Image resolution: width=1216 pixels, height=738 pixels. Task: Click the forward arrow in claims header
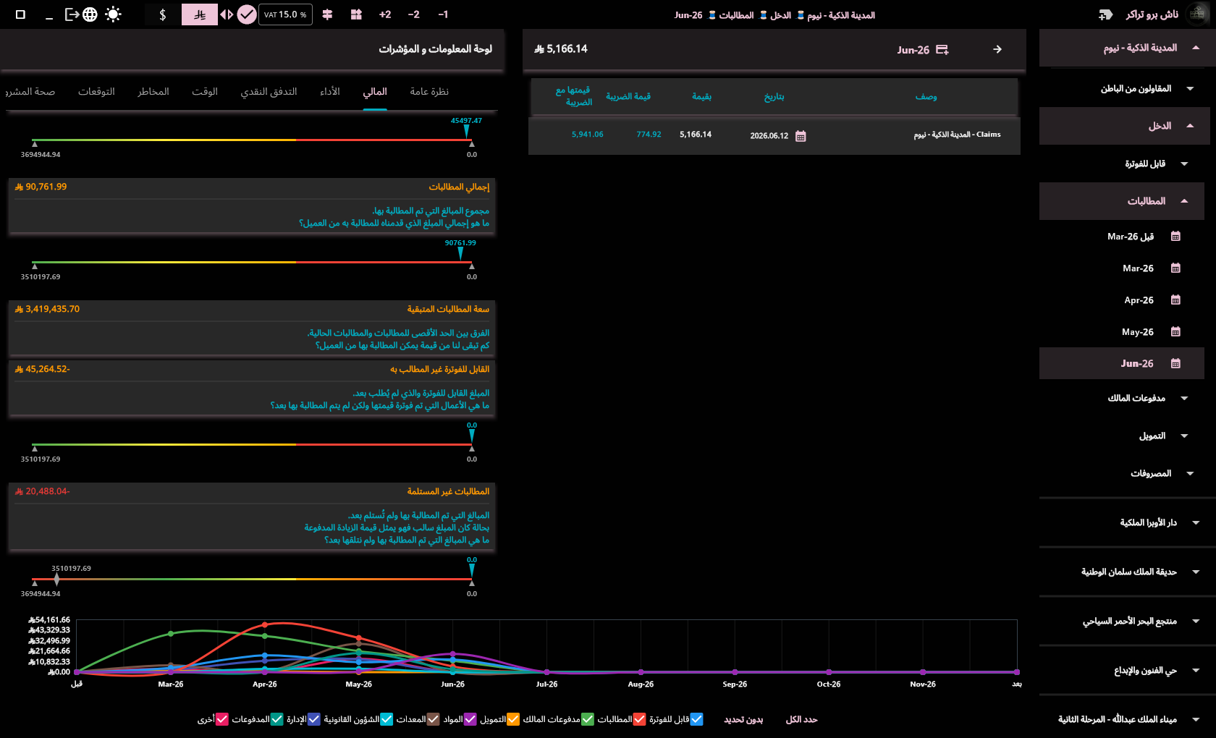997,49
